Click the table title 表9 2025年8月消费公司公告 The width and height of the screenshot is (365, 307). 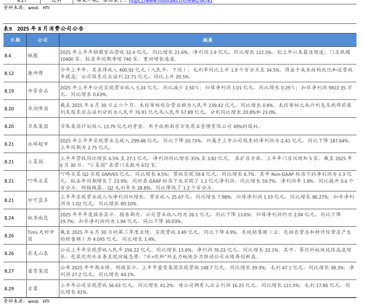pyautogui.click(x=43, y=29)
